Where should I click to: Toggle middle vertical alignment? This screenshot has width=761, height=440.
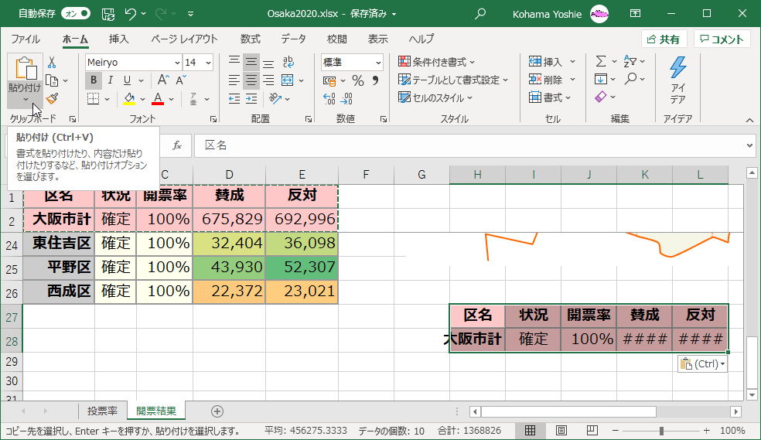coord(251,62)
